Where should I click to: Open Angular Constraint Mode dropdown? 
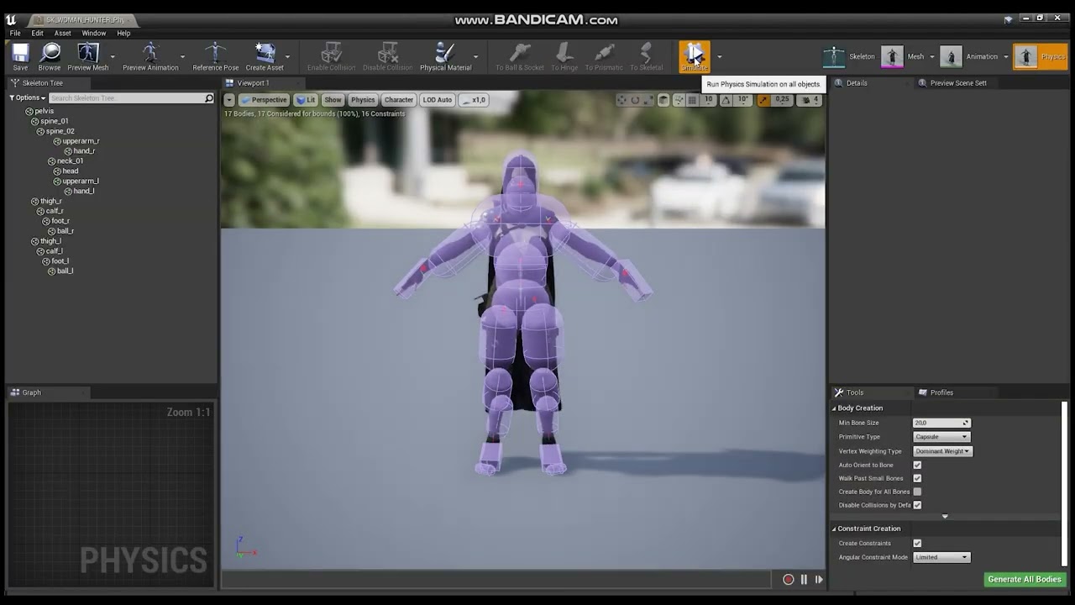pyautogui.click(x=941, y=557)
